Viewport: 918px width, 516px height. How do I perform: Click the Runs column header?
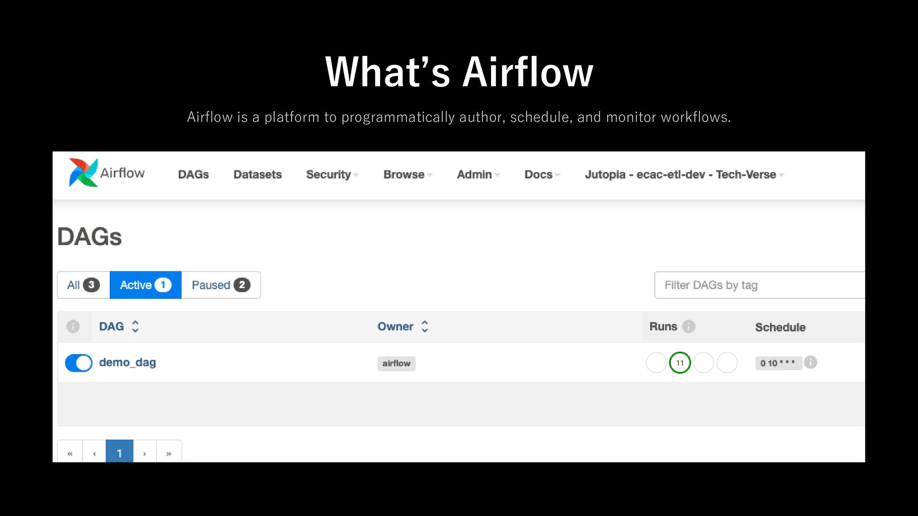coord(663,326)
